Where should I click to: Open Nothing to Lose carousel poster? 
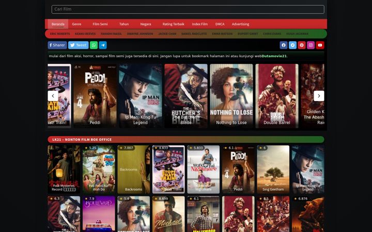231,96
